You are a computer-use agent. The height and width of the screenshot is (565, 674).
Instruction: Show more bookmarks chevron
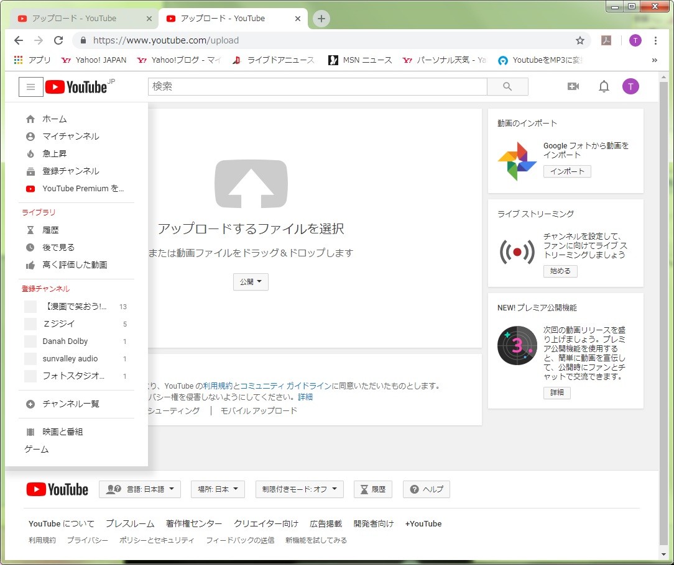pos(655,60)
